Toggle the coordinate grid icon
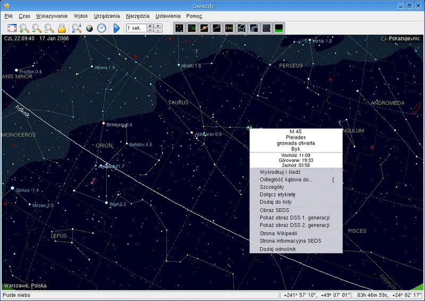The height and width of the screenshot is (301, 425). (x=266, y=28)
